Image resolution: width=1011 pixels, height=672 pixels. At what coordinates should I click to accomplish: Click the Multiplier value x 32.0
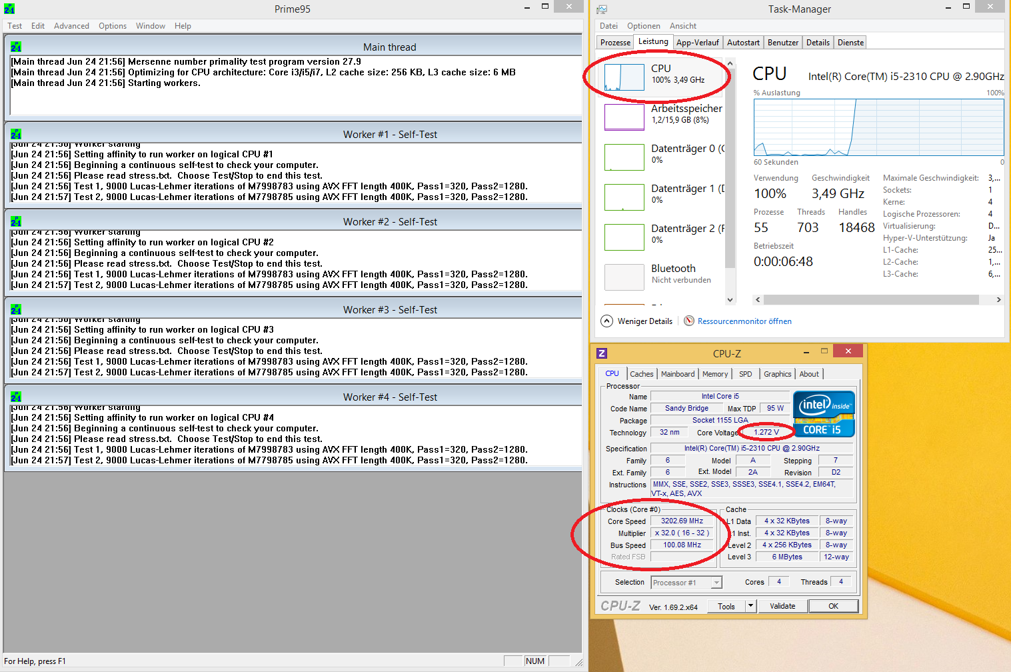682,533
